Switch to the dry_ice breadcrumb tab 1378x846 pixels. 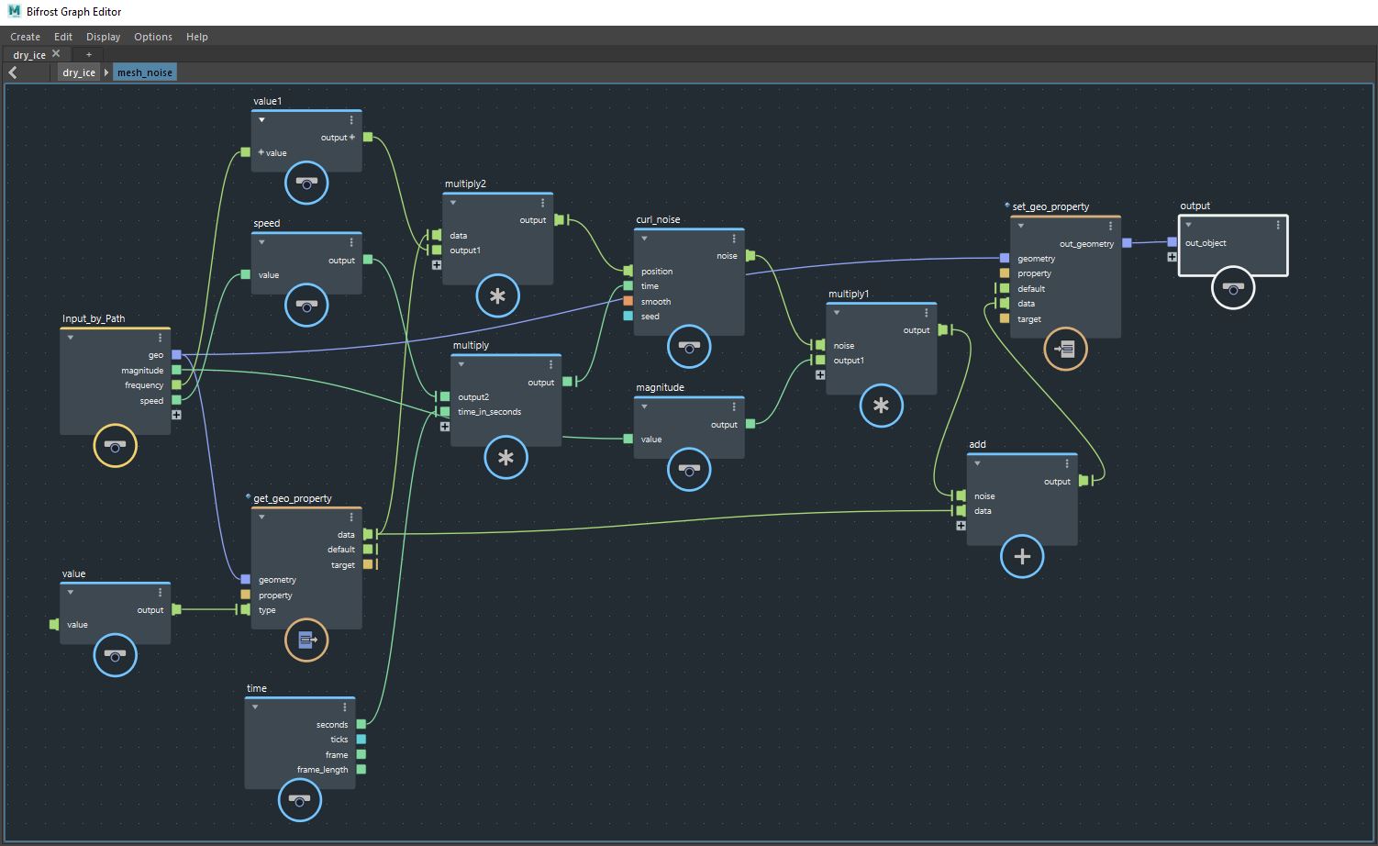coord(78,72)
